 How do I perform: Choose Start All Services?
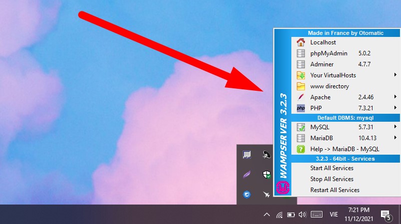tap(346, 168)
